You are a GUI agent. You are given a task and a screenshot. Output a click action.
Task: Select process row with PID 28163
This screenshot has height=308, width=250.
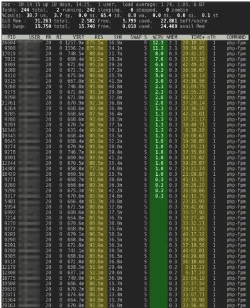click(x=124, y=305)
